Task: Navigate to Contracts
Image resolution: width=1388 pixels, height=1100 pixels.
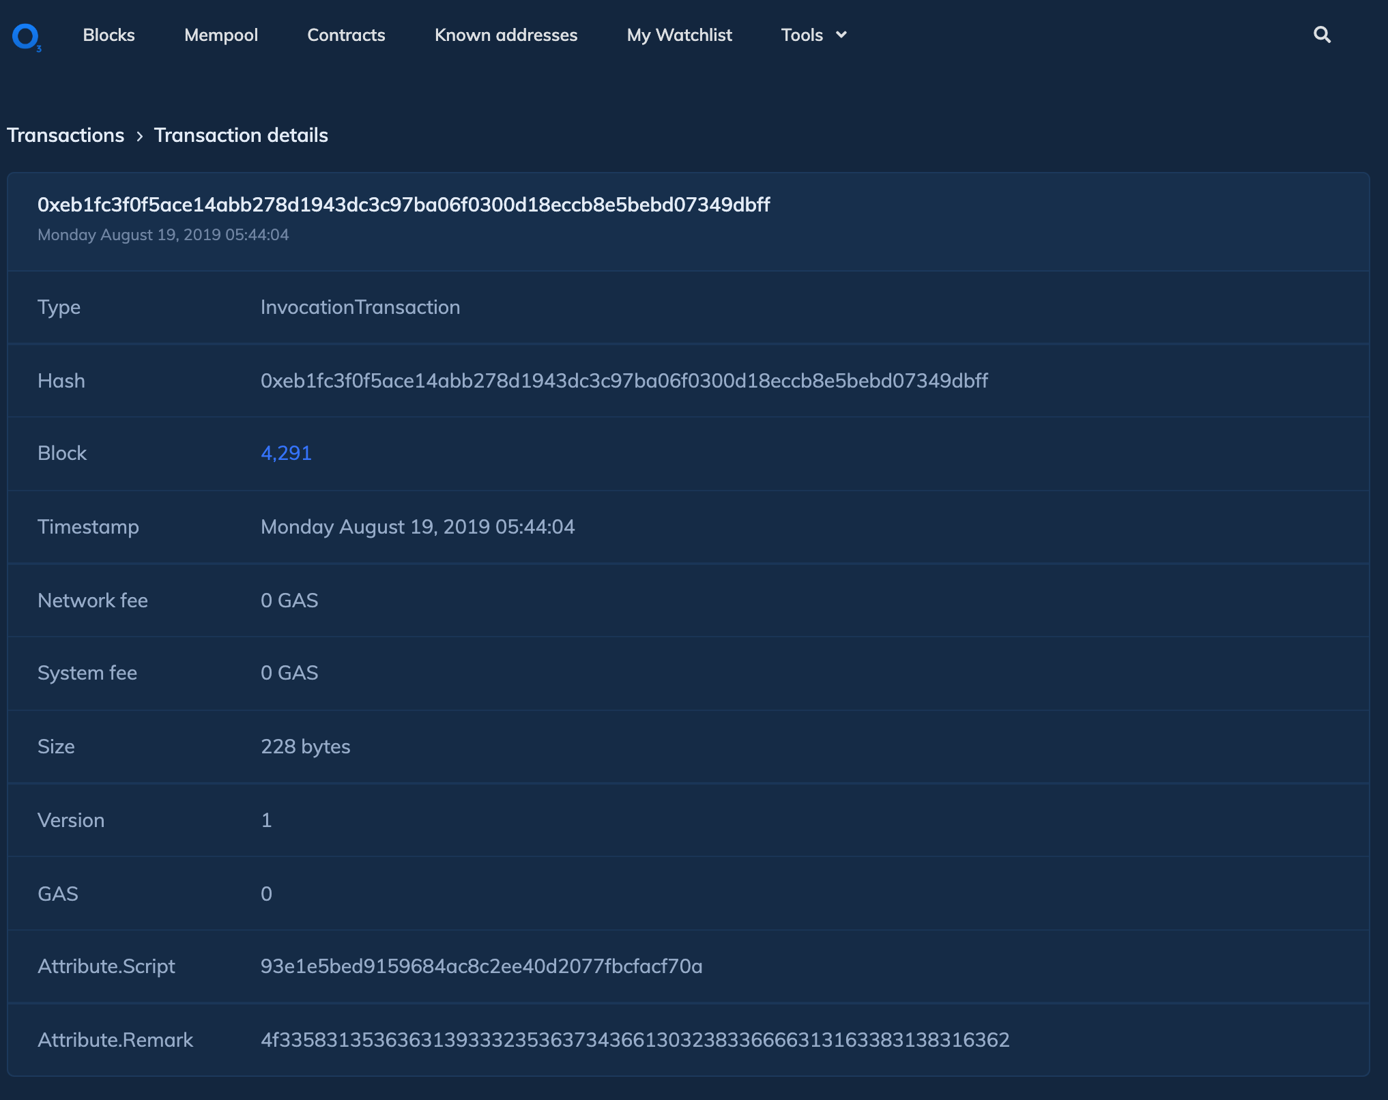Action: (x=346, y=35)
